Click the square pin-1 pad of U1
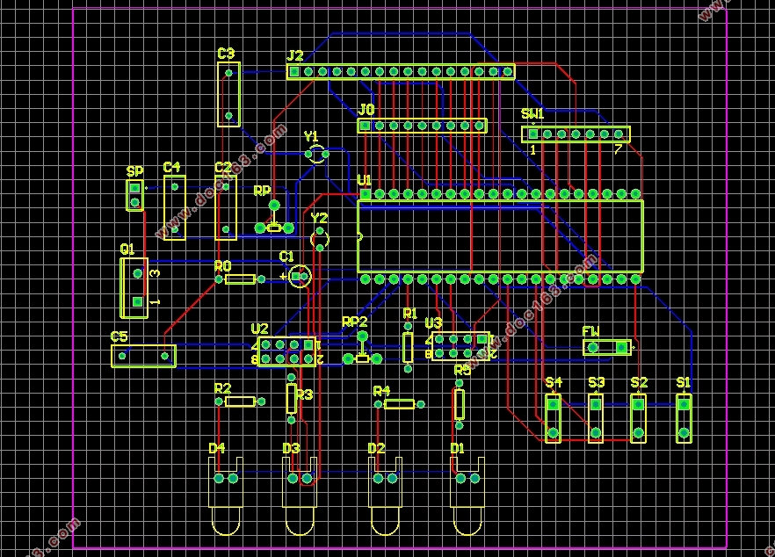The height and width of the screenshot is (557, 775). point(366,194)
